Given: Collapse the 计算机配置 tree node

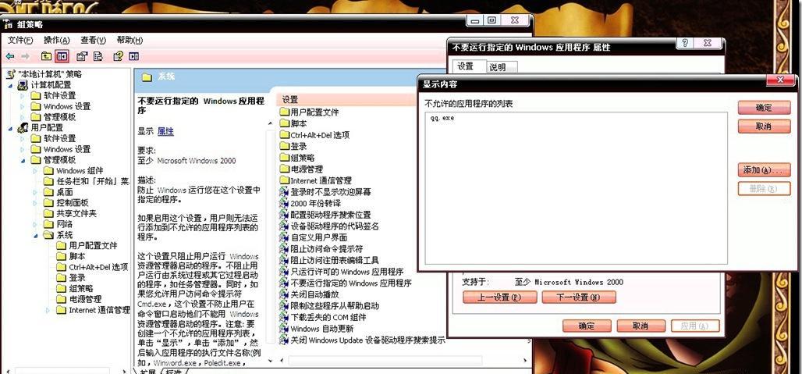Looking at the screenshot, I should point(10,85).
